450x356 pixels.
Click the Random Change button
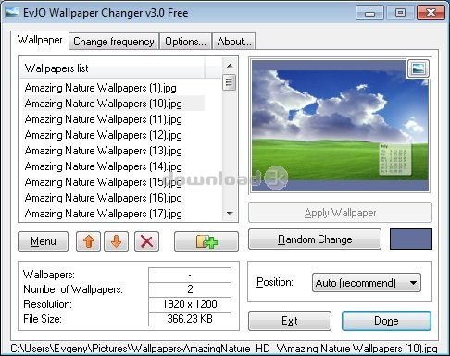315,239
